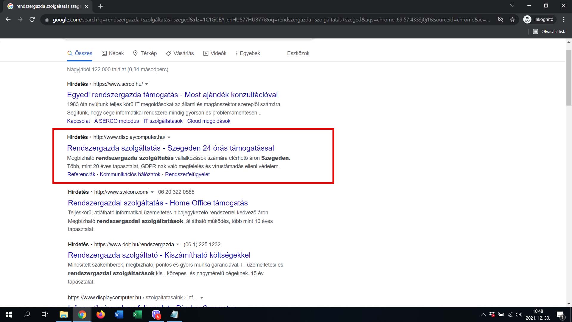Close the rendszergazda szolgáltatás tab
This screenshot has height=322, width=572.
86,6
